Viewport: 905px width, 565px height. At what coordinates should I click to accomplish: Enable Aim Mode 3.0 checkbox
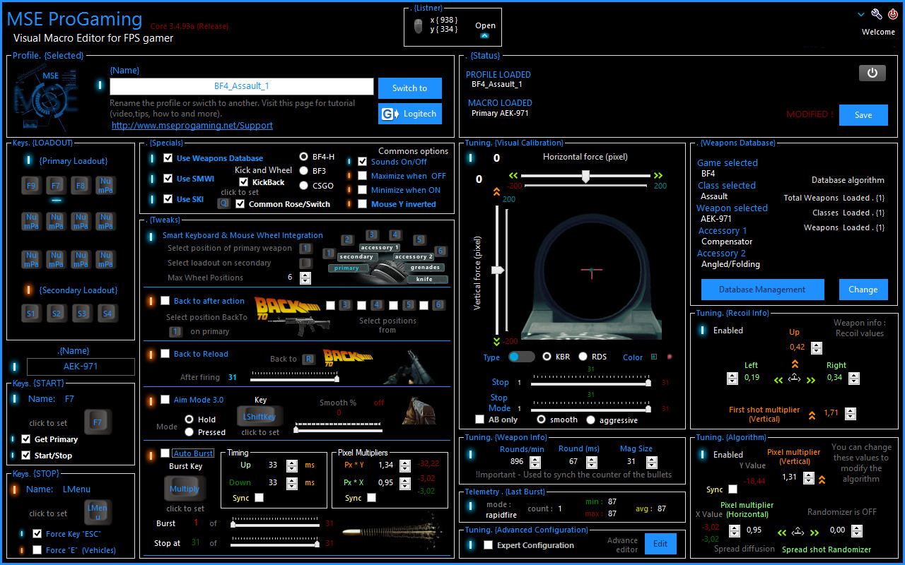point(165,400)
